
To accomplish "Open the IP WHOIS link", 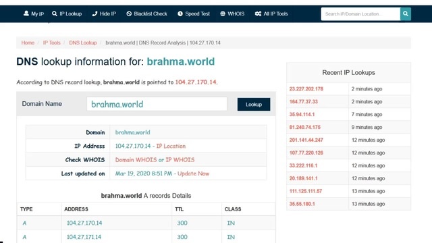I will (180, 160).
